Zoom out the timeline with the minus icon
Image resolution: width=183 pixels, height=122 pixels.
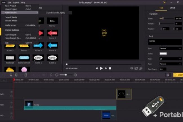click(57, 75)
